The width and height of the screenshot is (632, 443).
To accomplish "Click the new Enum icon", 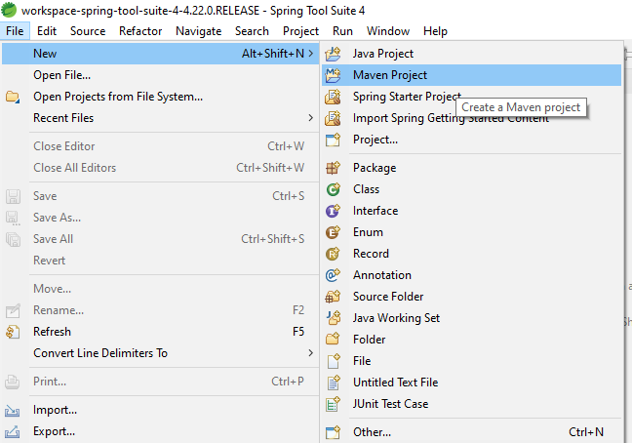I will click(333, 232).
